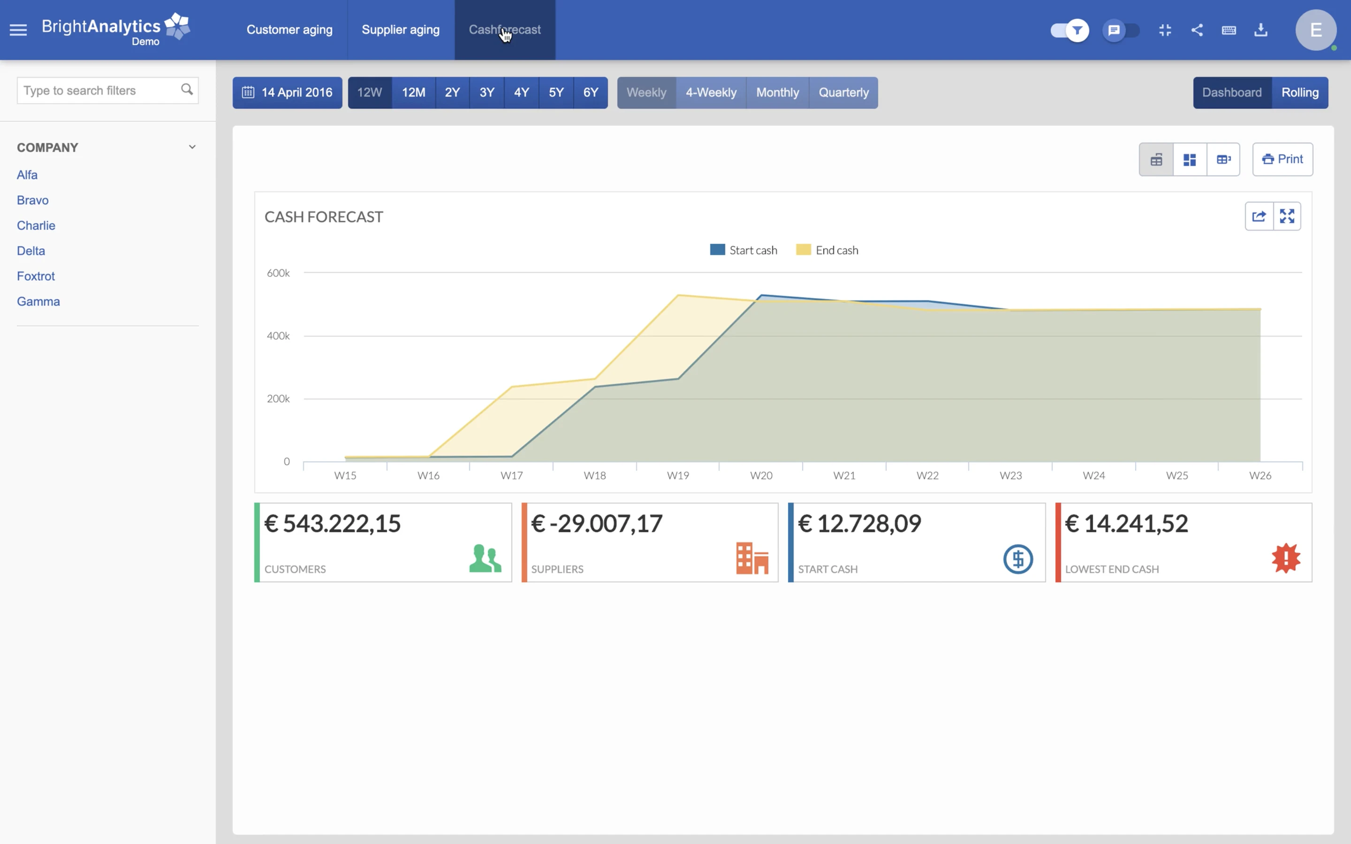
Task: Open the user profile avatar menu
Action: pyautogui.click(x=1315, y=30)
